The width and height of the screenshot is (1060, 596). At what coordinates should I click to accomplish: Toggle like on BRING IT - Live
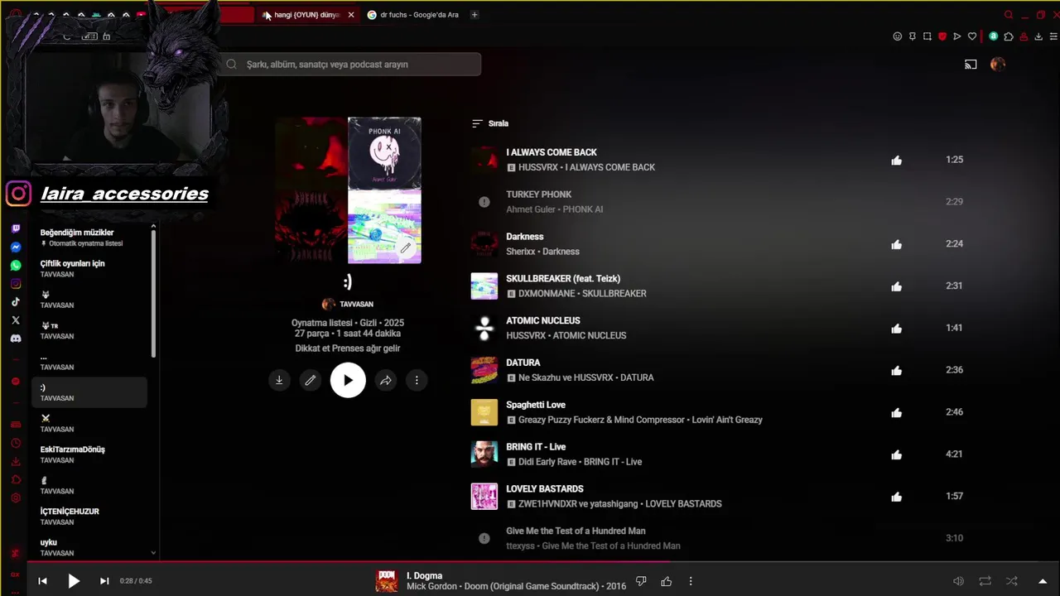pyautogui.click(x=896, y=454)
